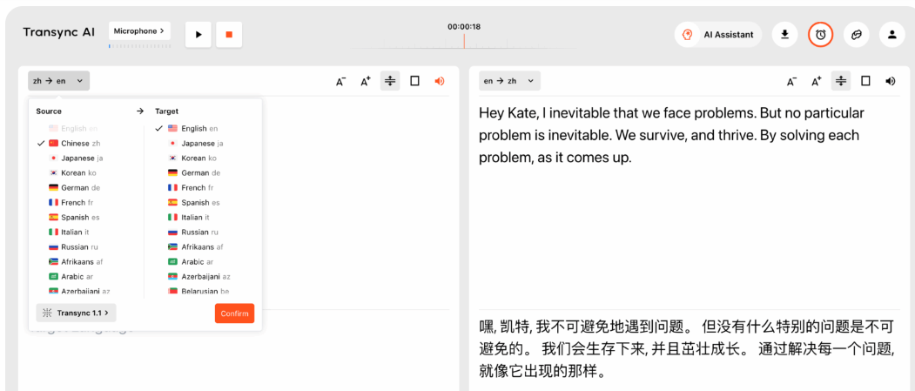This screenshot has height=391, width=915.
Task: Click the orange marker on the audio timeline
Action: [464, 41]
